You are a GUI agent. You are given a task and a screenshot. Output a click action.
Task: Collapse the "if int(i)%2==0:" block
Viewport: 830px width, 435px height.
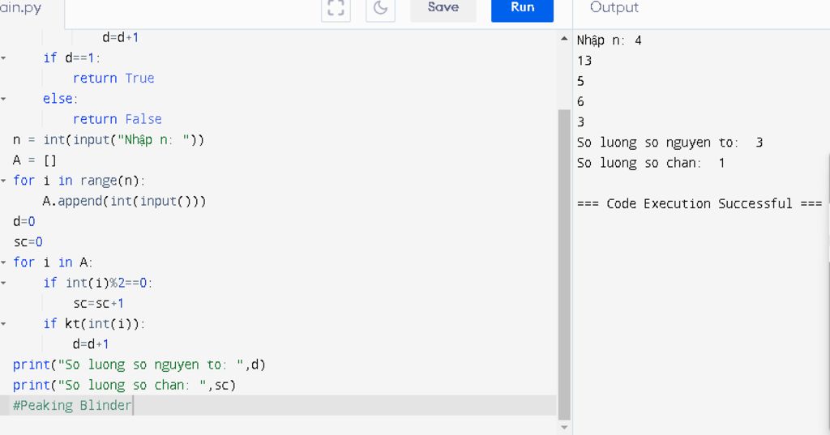[4, 283]
